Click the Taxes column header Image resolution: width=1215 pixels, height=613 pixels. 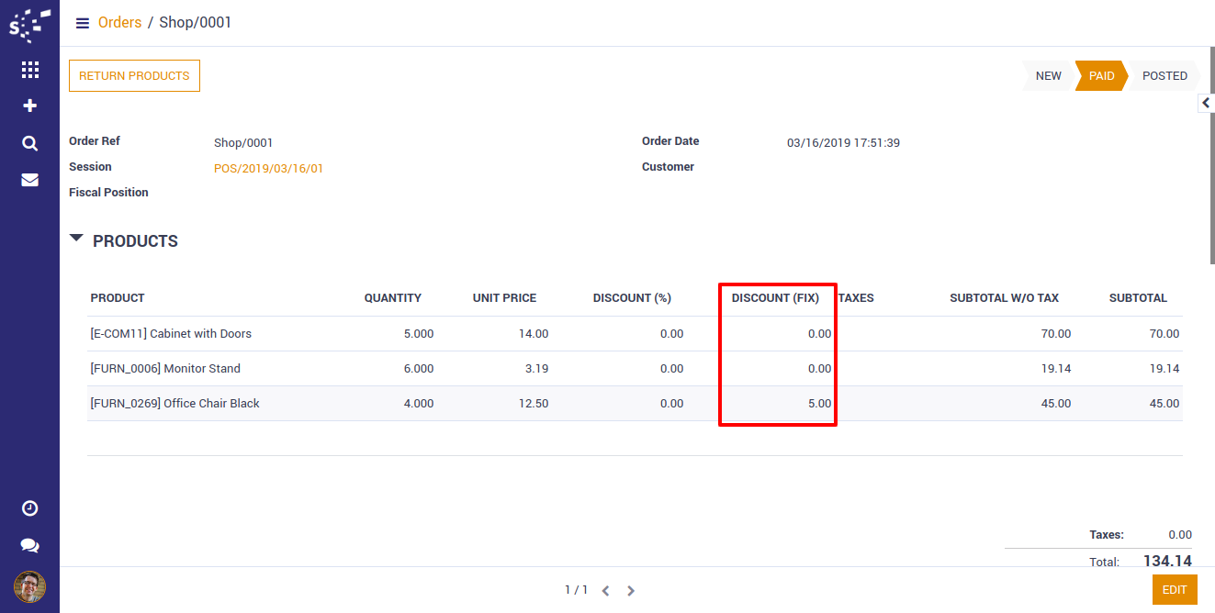pyautogui.click(x=856, y=298)
